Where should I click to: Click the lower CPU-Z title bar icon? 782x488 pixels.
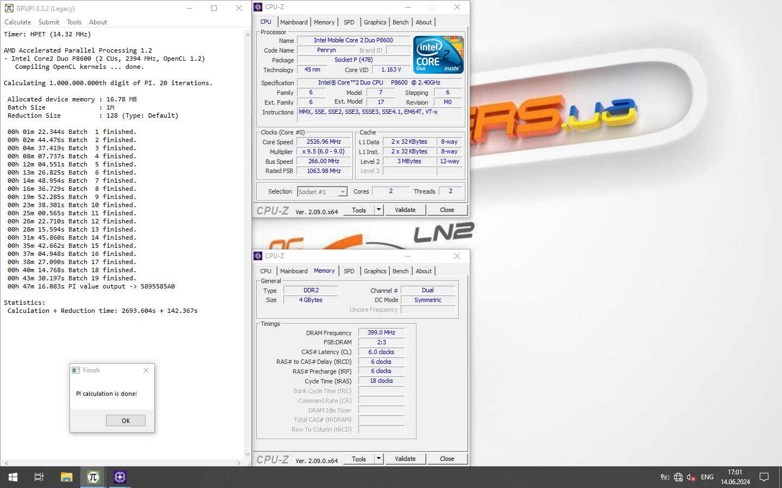258,256
